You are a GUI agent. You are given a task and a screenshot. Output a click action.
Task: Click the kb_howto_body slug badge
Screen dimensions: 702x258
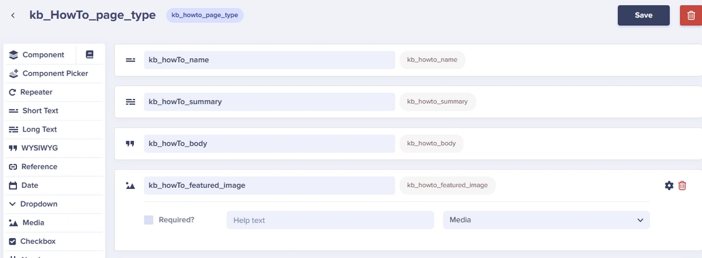coord(431,143)
